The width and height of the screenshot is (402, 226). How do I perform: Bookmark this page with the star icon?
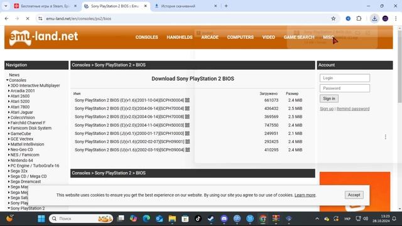pos(334,18)
